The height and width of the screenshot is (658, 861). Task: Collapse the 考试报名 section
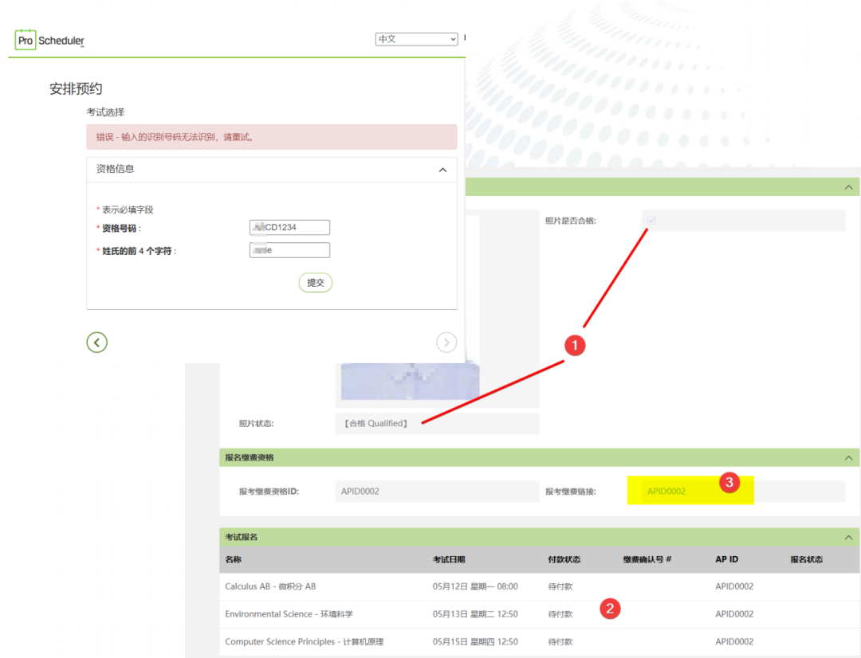coord(848,537)
